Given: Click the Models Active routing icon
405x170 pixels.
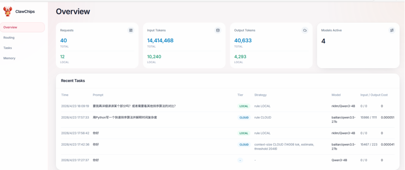Looking at the screenshot, I should (x=392, y=30).
